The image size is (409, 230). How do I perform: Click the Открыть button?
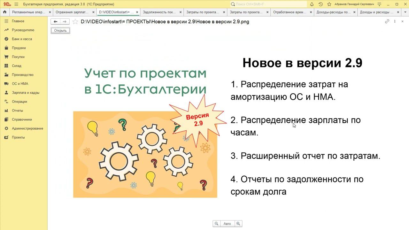coord(60,31)
